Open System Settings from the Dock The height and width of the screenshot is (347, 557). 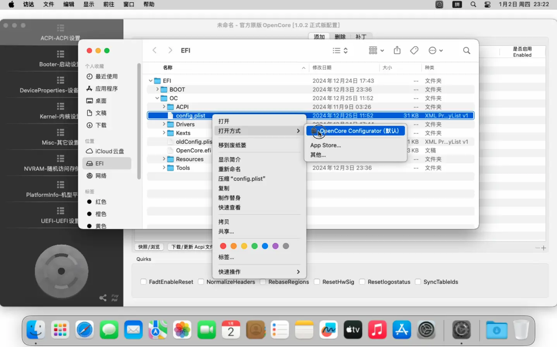point(426,330)
